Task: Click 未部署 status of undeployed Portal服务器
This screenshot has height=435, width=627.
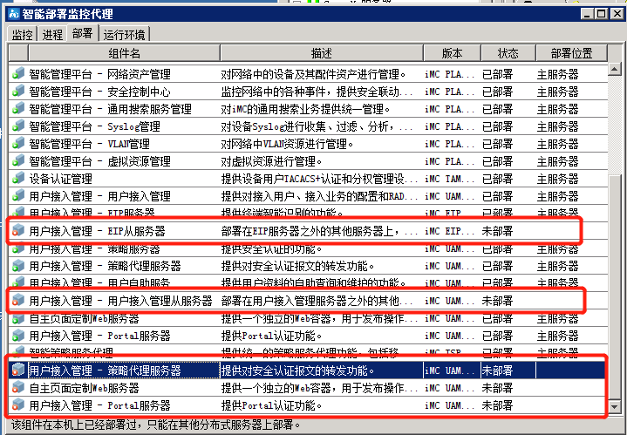Action: coord(497,405)
